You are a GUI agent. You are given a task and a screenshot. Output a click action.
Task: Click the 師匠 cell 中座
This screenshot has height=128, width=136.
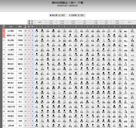click(x=20, y=31)
